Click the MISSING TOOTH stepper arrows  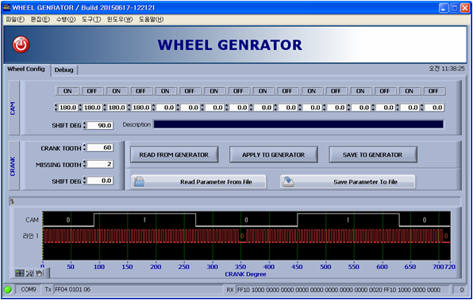pyautogui.click(x=85, y=164)
